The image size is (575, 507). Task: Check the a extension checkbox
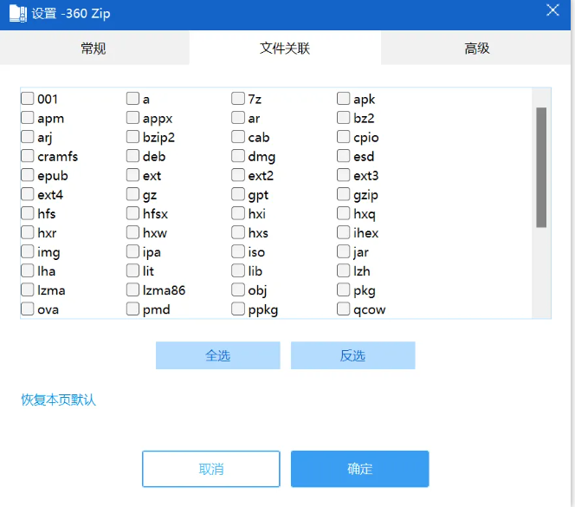click(x=132, y=99)
